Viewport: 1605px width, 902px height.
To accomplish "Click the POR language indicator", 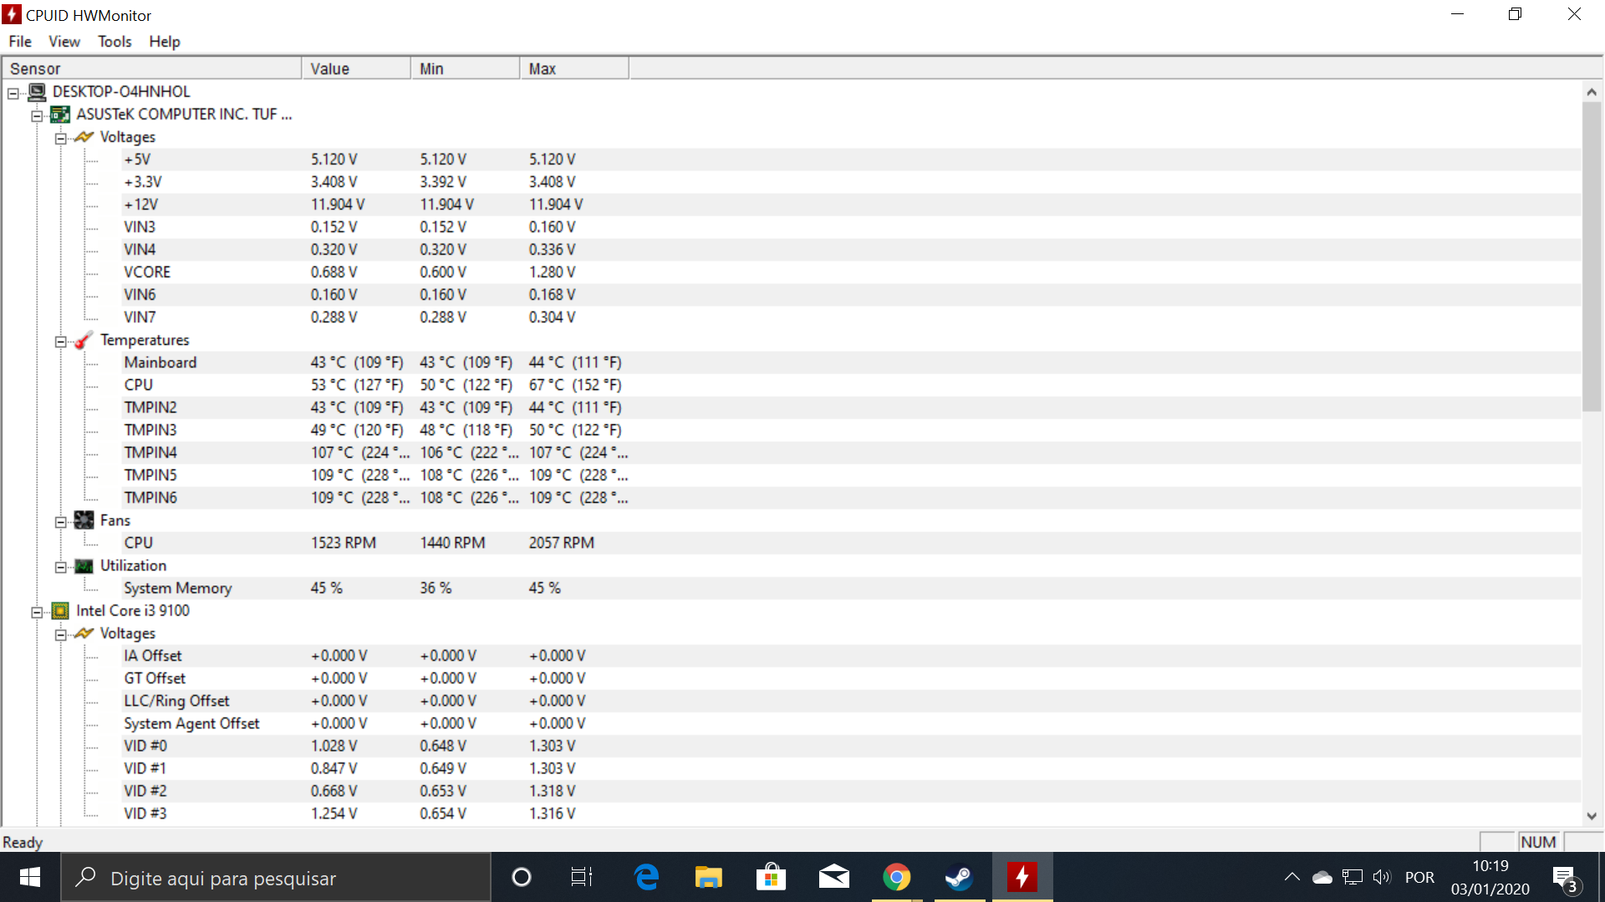I will 1419,877.
